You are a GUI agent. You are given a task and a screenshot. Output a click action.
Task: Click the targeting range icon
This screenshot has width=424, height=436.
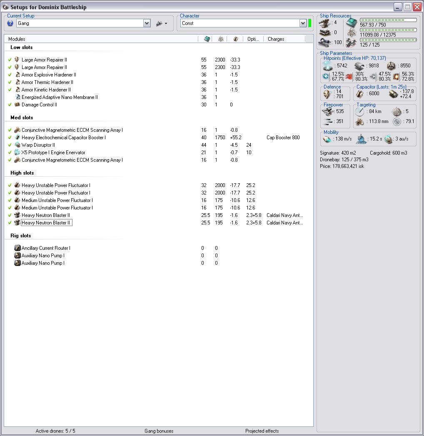pyautogui.click(x=359, y=111)
